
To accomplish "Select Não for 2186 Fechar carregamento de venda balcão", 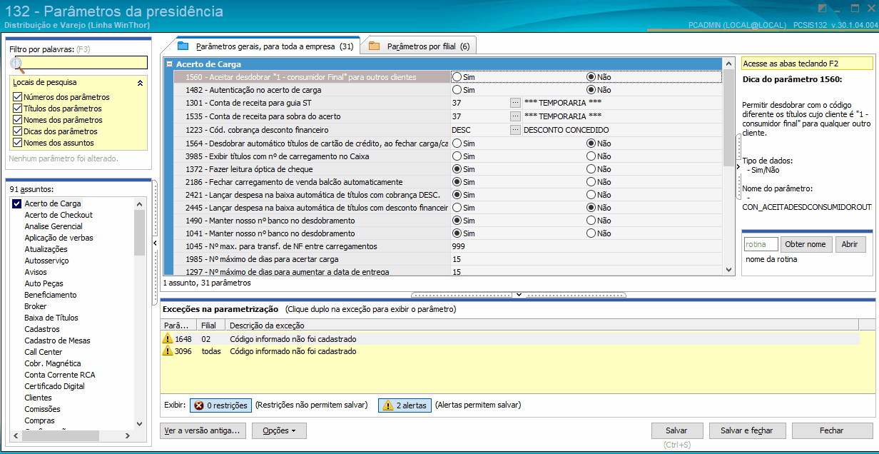I will (591, 182).
